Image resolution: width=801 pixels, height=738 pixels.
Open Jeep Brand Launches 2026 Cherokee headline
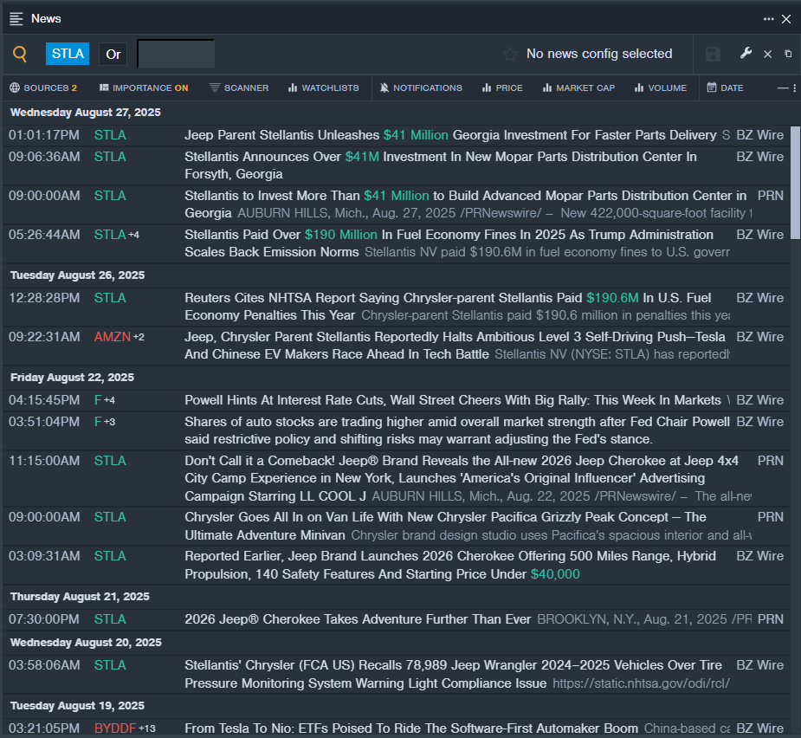(x=450, y=565)
